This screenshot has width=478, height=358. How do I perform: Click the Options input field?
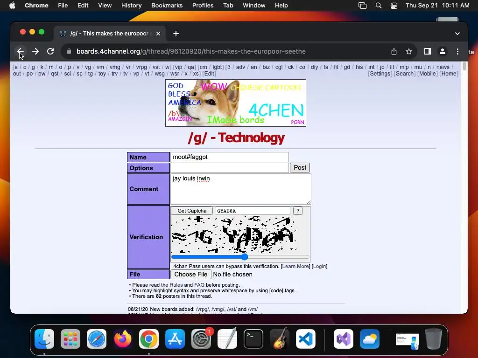point(230,168)
